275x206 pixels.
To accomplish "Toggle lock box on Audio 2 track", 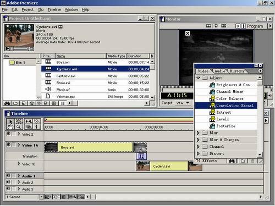I will pos(14,182).
